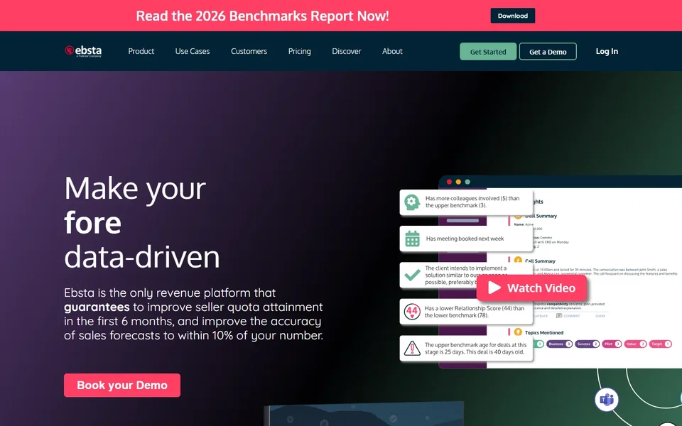Viewport: 682px width, 426px height.
Task: Open the Discover menu
Action: [346, 51]
